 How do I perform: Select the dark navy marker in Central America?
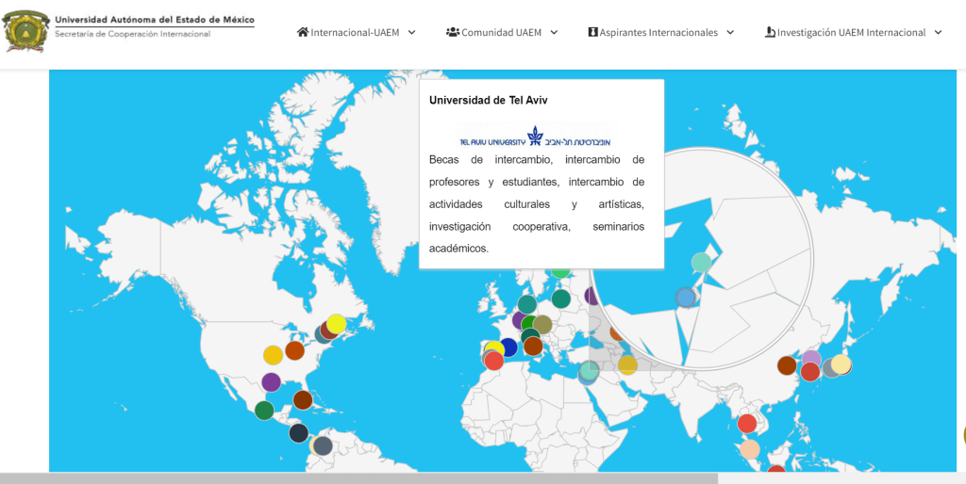tap(299, 433)
